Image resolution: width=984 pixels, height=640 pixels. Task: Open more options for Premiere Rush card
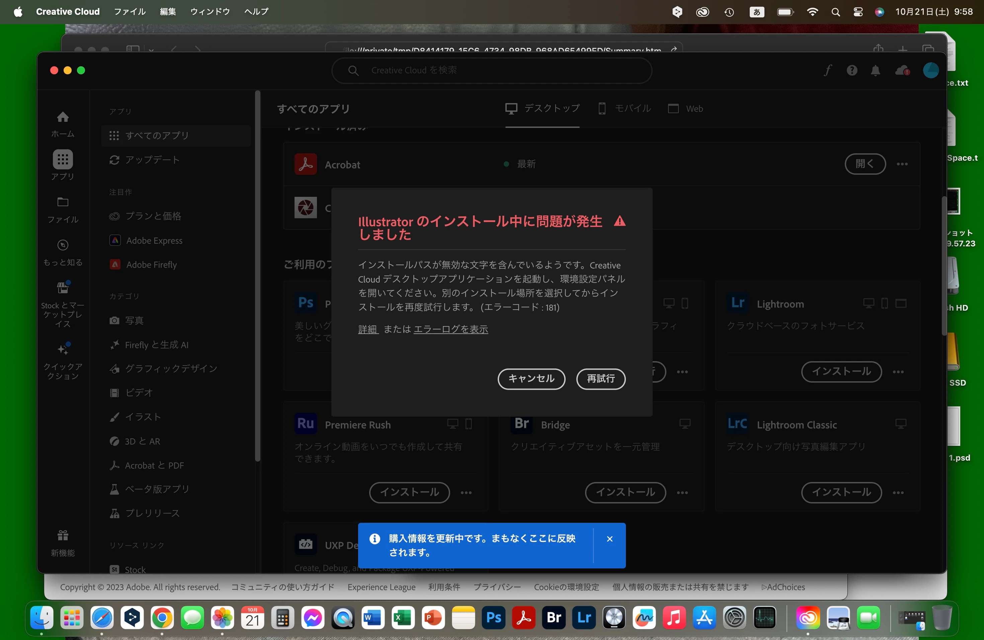coord(466,492)
